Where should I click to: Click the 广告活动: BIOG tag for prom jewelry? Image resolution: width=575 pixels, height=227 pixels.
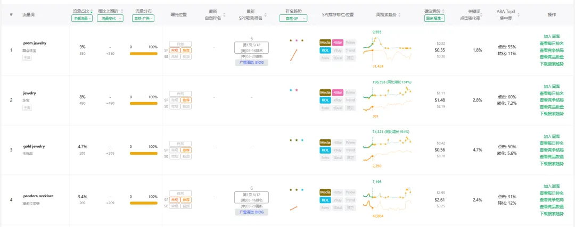tap(251, 62)
